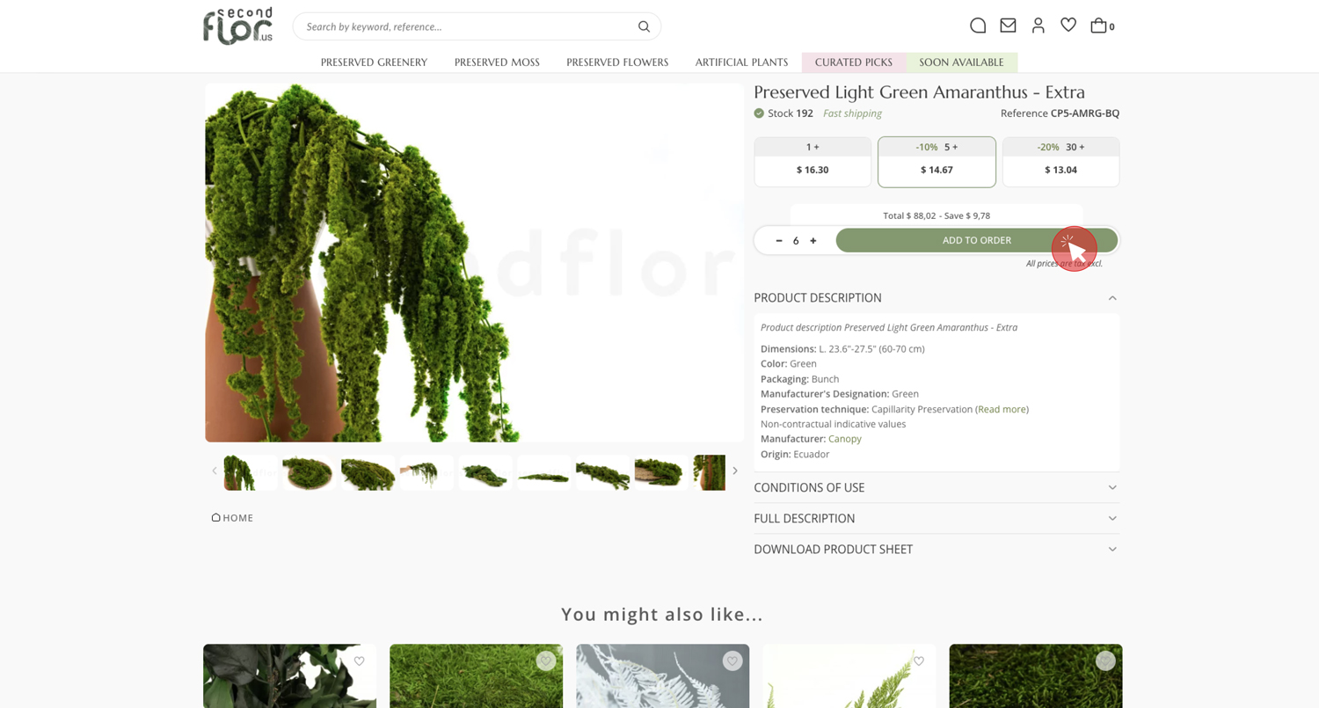Open Soon Available menu
This screenshot has height=708, width=1319.
961,62
